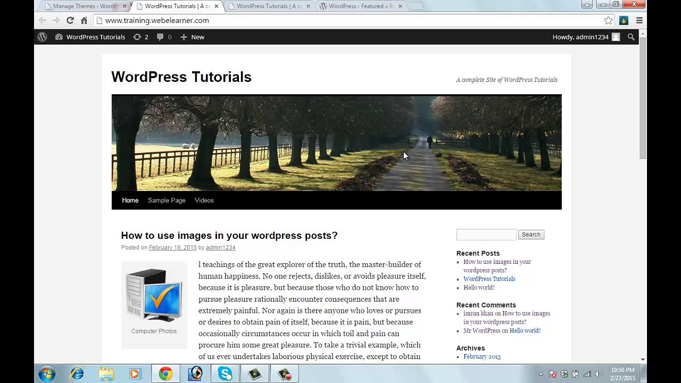Open Videos in navigation menu
This screenshot has width=681, height=383.
tap(204, 200)
